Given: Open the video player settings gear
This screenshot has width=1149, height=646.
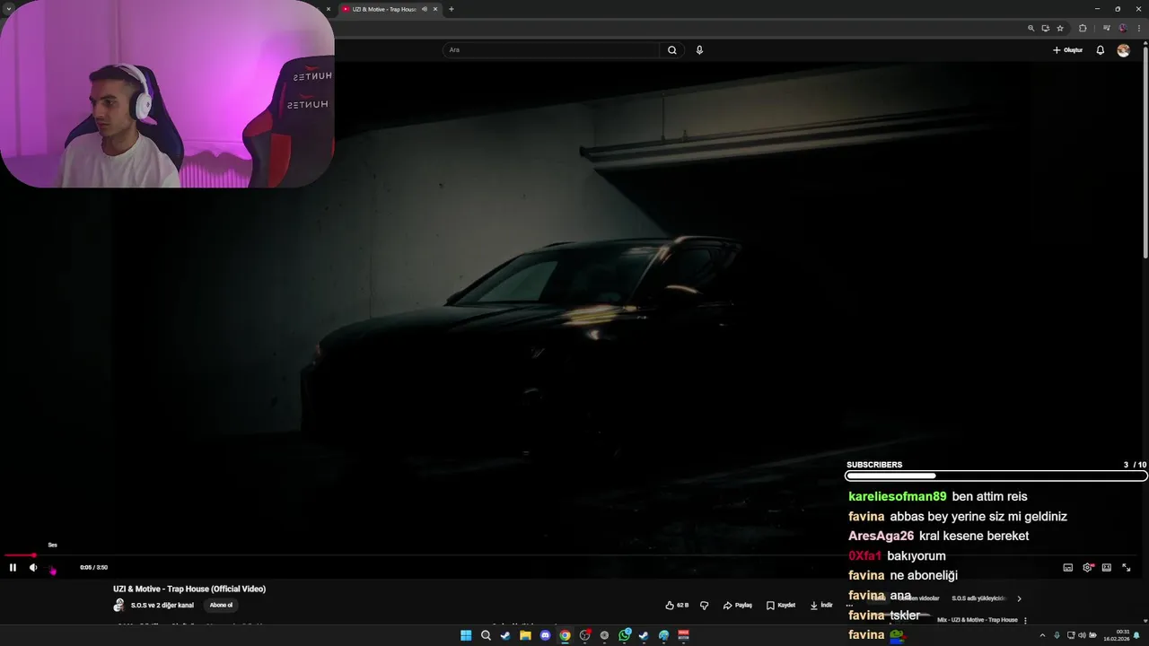Looking at the screenshot, I should (1088, 567).
